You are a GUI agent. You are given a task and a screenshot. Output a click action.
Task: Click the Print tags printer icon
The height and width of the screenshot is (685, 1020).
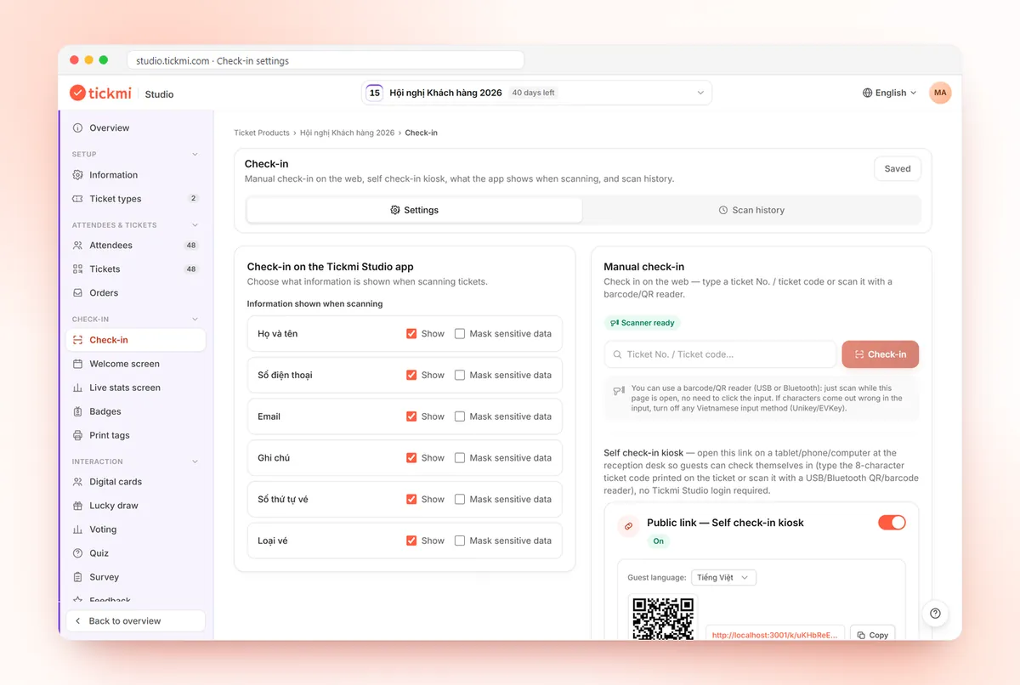pos(78,435)
